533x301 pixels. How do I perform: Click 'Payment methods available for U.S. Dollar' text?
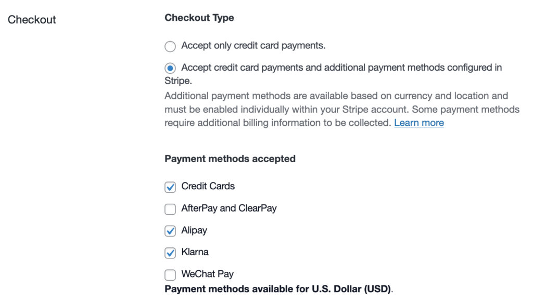click(278, 289)
